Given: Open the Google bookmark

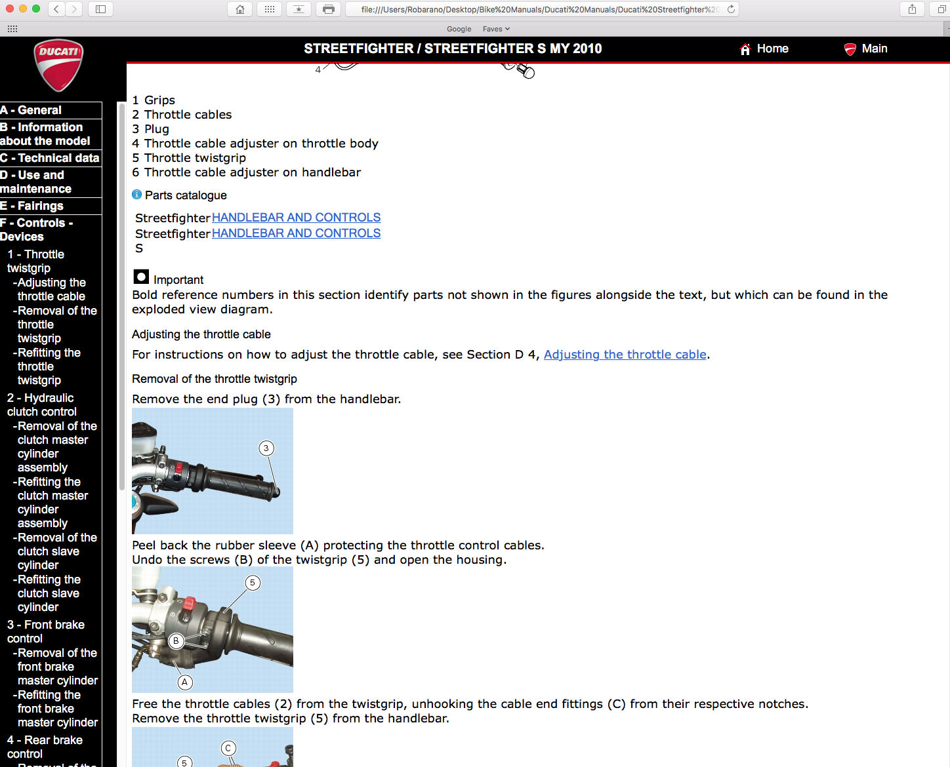Looking at the screenshot, I should point(459,29).
